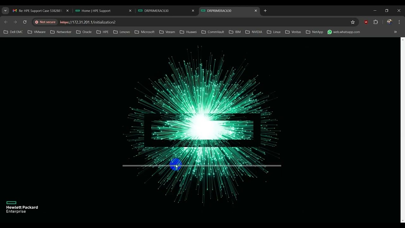
Task: Click the Hewlett Packard Enterprise logo
Action: coord(22,207)
